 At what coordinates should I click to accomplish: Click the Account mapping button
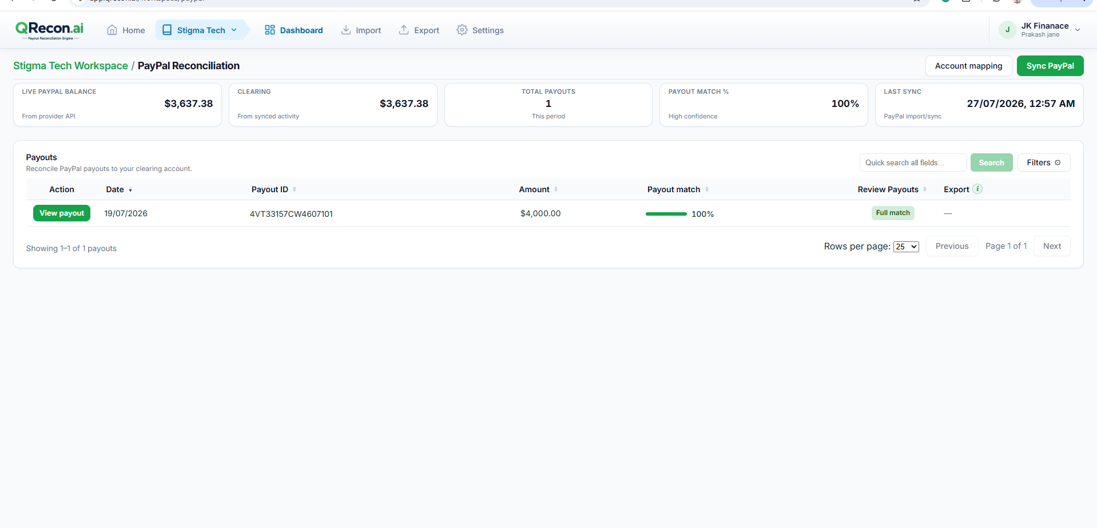pyautogui.click(x=968, y=66)
